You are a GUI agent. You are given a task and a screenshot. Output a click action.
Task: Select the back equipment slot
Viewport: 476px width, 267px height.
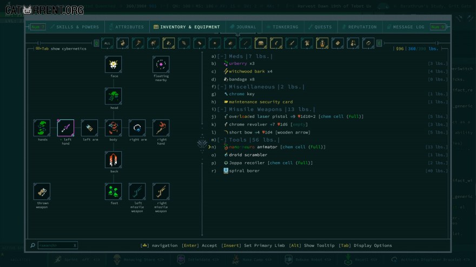click(x=113, y=159)
